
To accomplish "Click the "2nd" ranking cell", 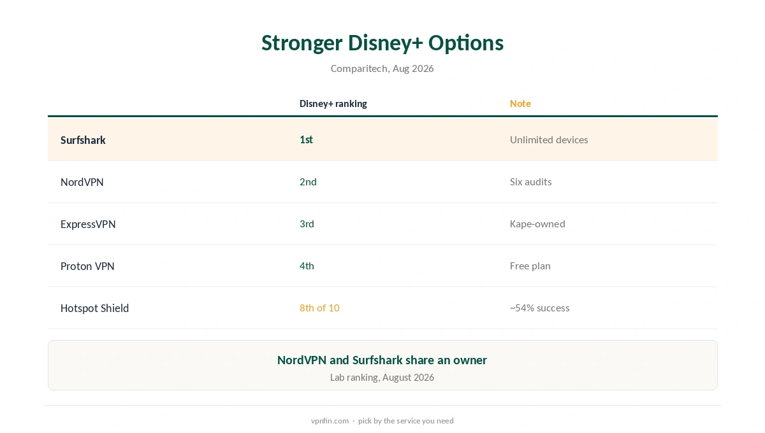I will point(308,181).
